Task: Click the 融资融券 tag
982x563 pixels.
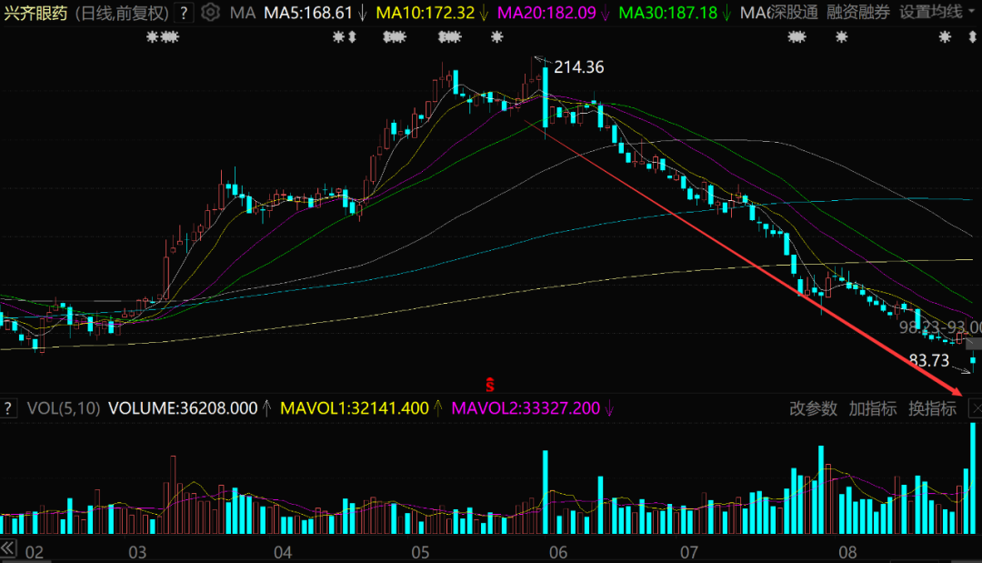Action: tap(858, 12)
